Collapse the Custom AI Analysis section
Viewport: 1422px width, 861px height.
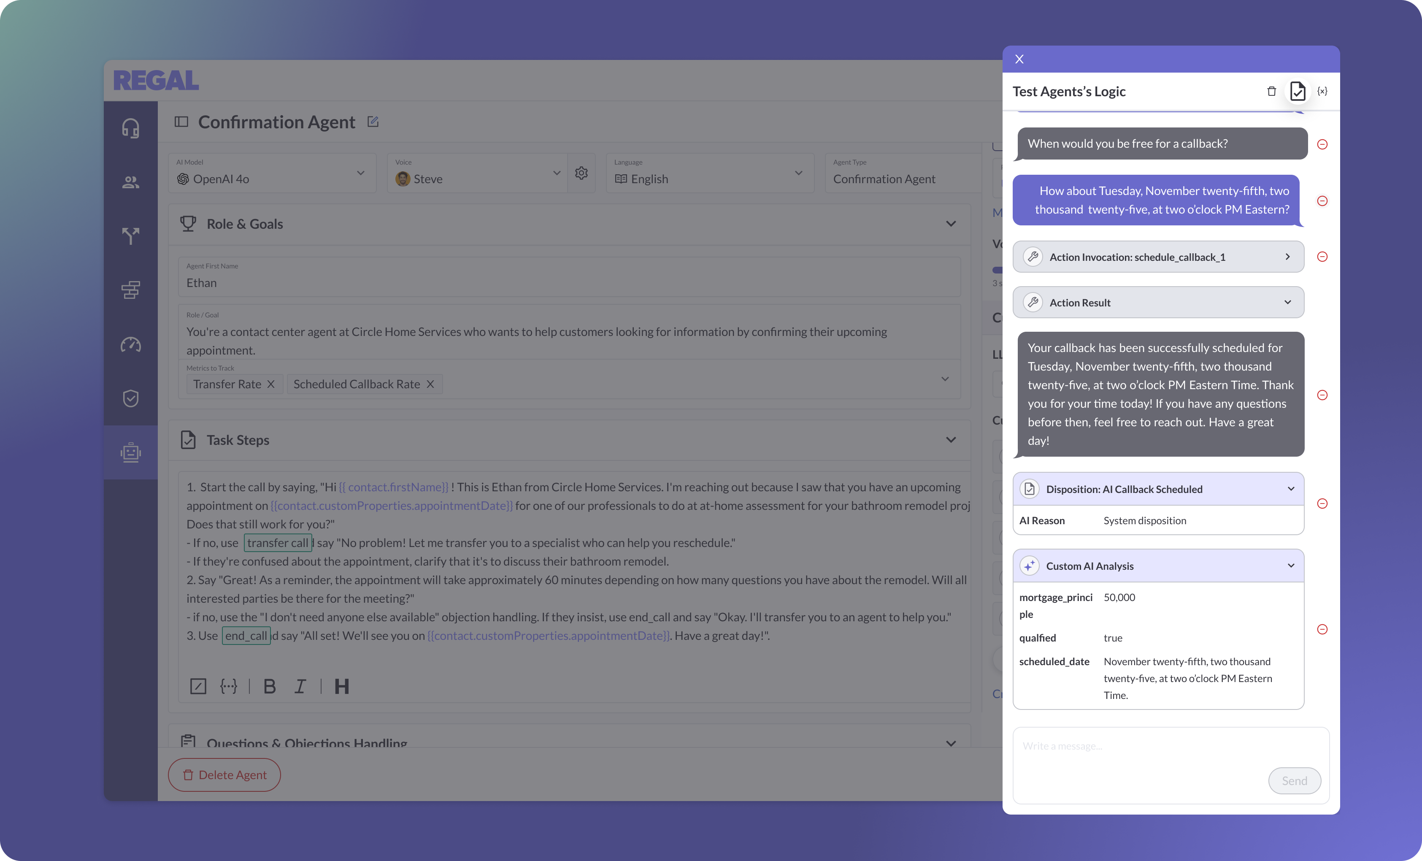tap(1290, 566)
